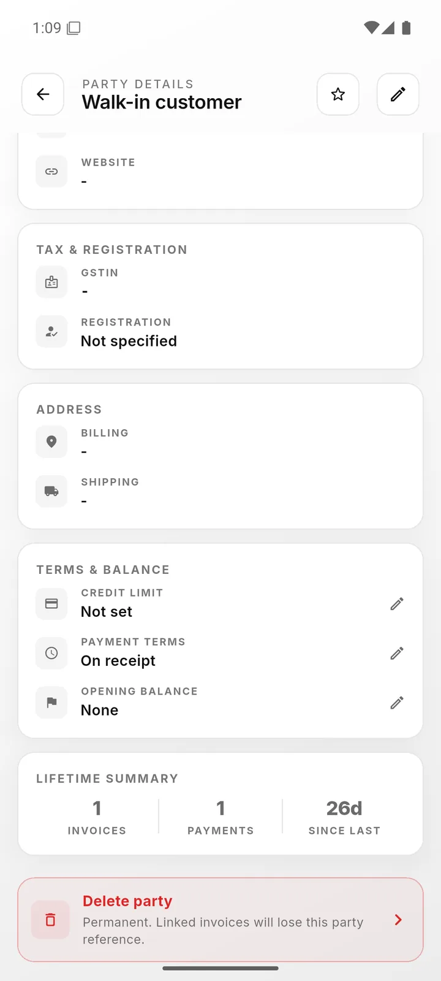Image resolution: width=441 pixels, height=981 pixels.
Task: Select Delete party option
Action: [x=221, y=920]
